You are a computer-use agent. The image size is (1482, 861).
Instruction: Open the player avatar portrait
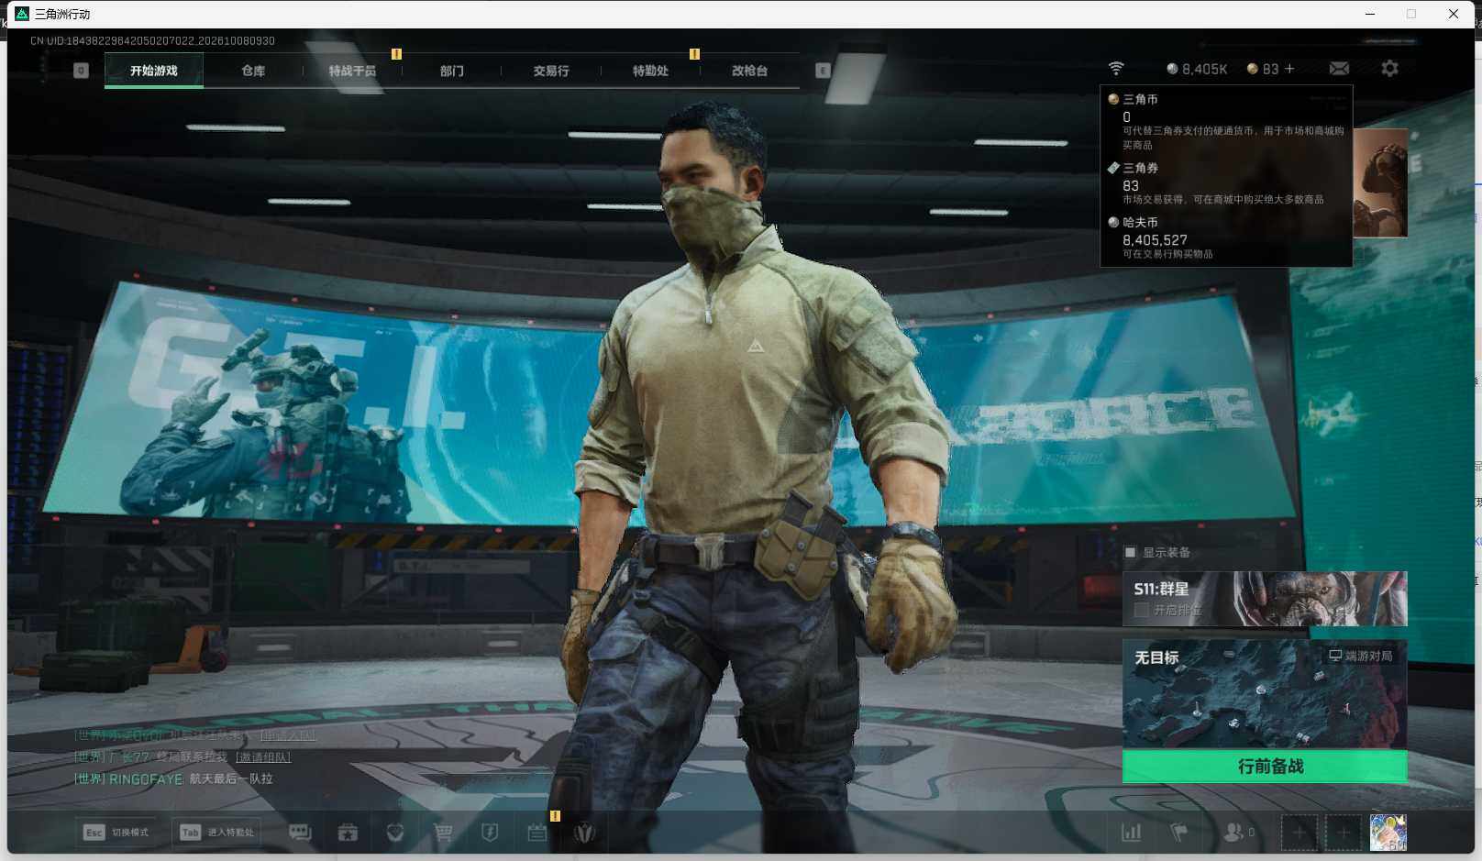point(1388,833)
